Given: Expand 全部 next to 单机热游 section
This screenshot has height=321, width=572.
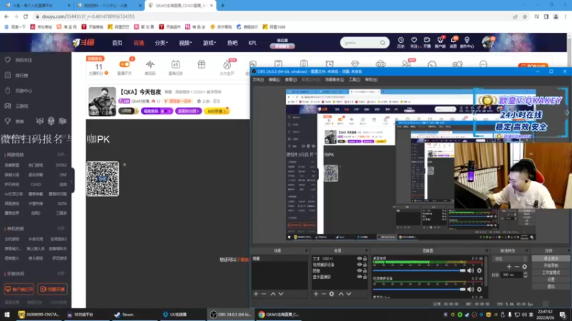Looking at the screenshot, I should point(61,228).
